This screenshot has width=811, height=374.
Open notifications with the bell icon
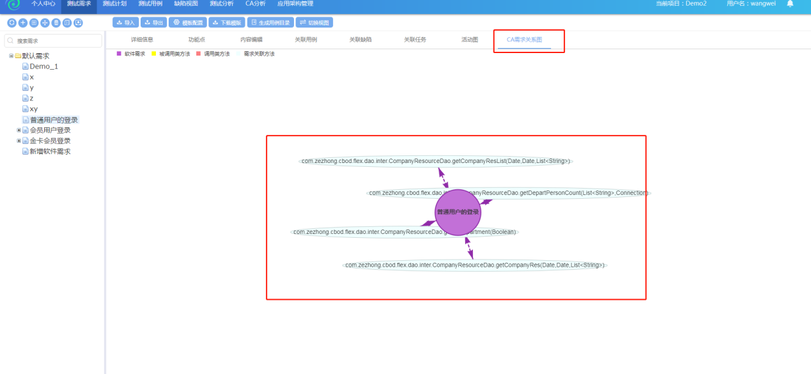tap(790, 4)
